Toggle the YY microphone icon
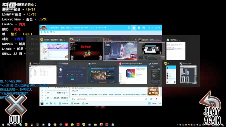The width and height of the screenshot is (226, 127). pyautogui.click(x=51, y=103)
